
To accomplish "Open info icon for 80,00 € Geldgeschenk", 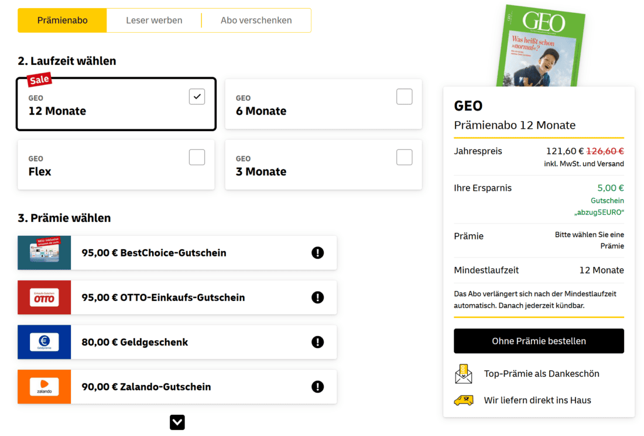I will tap(317, 342).
